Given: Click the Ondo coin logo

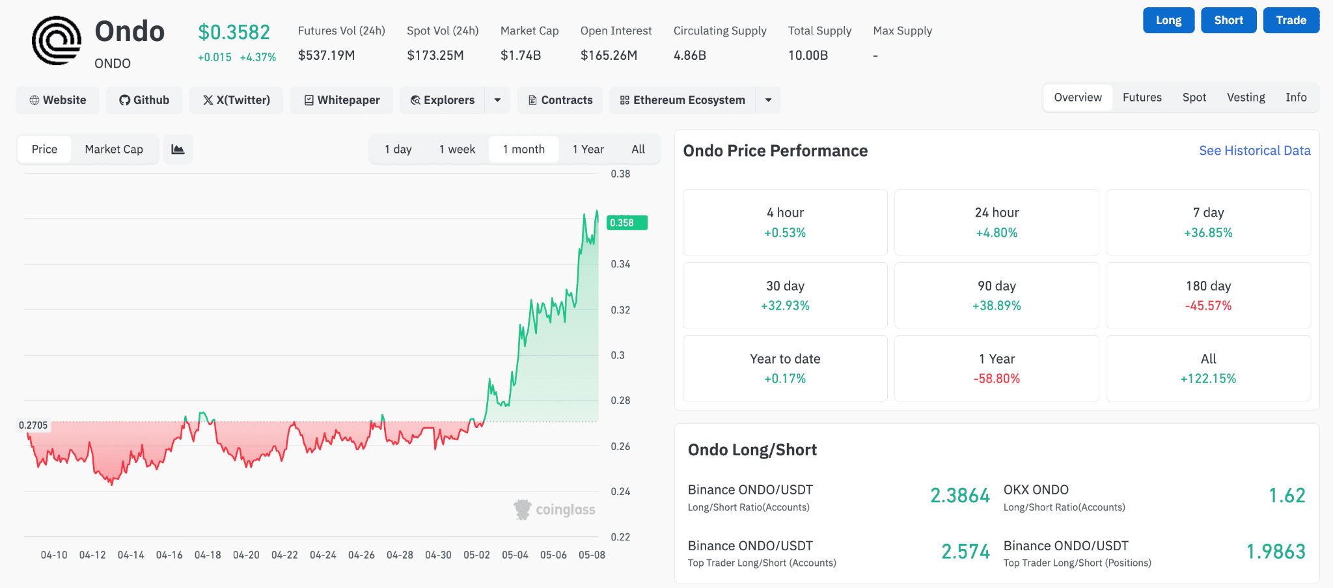Looking at the screenshot, I should pos(57,41).
